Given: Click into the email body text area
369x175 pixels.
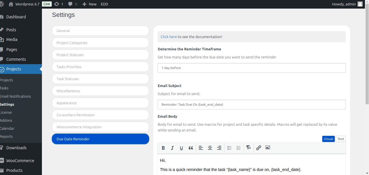Looking at the screenshot, I should (x=252, y=165).
